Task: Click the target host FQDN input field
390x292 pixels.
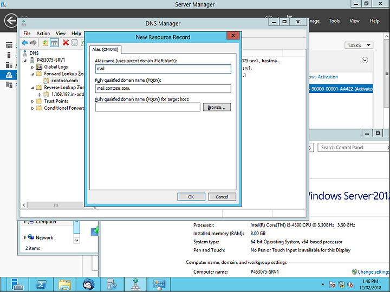Action: 147,107
